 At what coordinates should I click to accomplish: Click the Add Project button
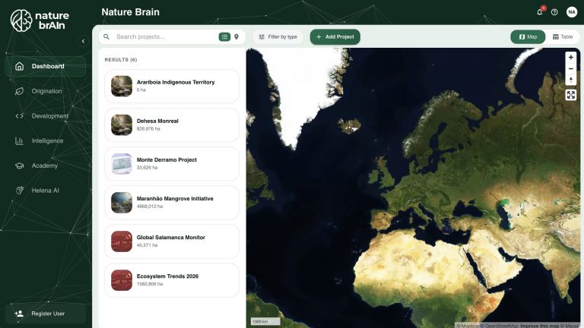tap(335, 36)
